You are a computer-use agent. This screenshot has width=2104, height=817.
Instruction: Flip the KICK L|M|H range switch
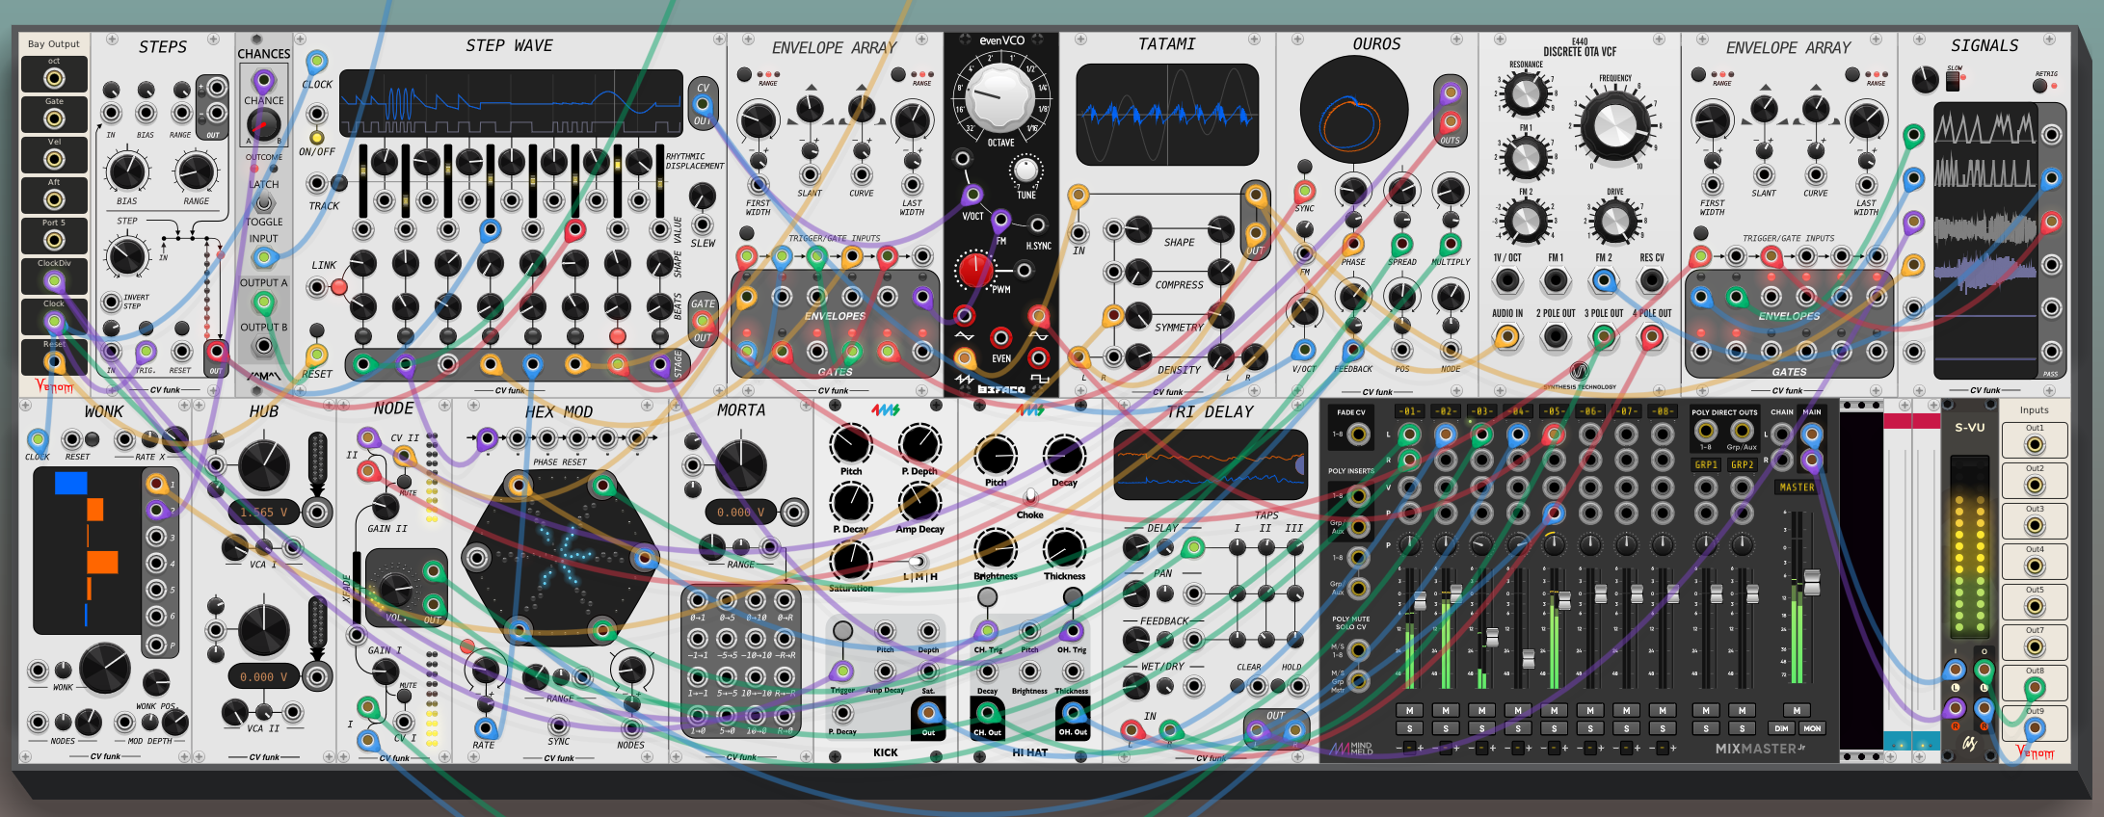[x=916, y=562]
